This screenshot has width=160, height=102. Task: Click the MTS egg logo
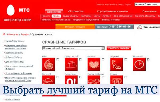pyautogui.click(x=11, y=10)
